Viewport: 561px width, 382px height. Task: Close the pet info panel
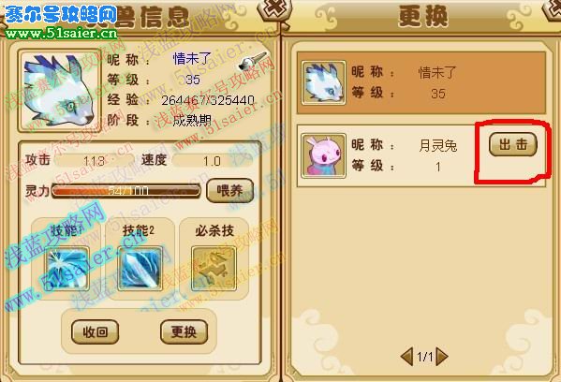coord(274,10)
